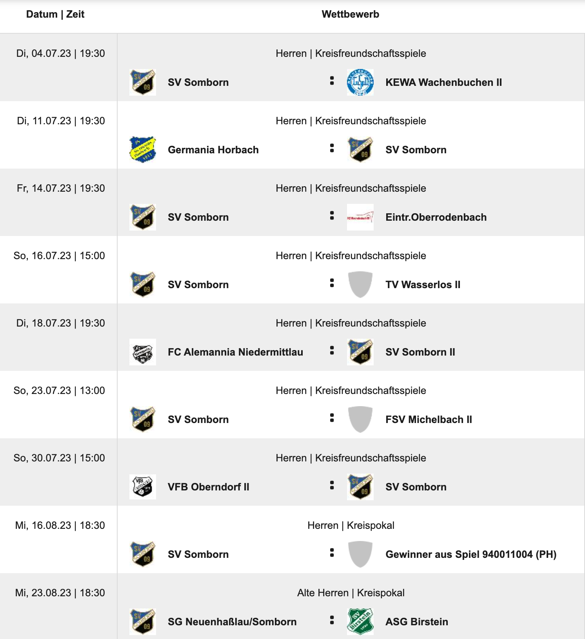Viewport: 585px width, 639px height.
Task: Open the Eintr.Oberrodenbach team page
Action: (436, 217)
